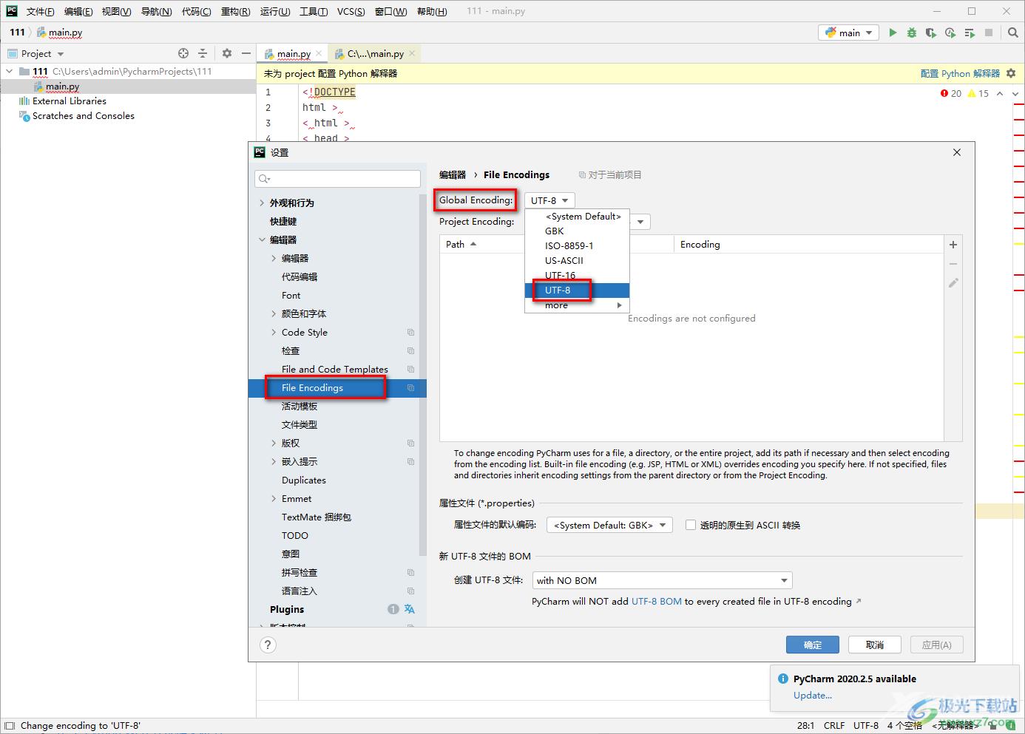Choose US-ASCII in the encoding list
Screen dimensions: 1025x734
tap(577, 260)
